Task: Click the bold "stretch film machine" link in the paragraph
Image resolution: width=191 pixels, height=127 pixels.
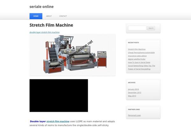Action: click(58, 121)
